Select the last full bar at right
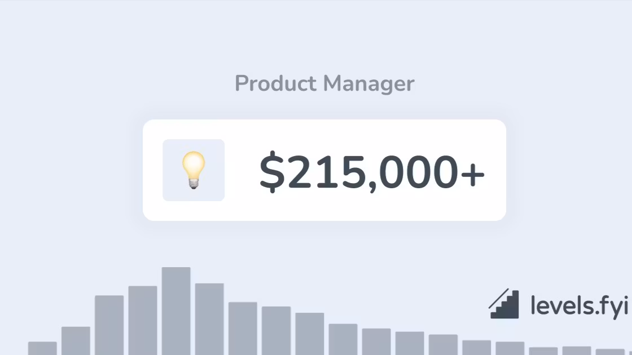Screen dimensions: 632x355 pyautogui.click(x=610, y=352)
